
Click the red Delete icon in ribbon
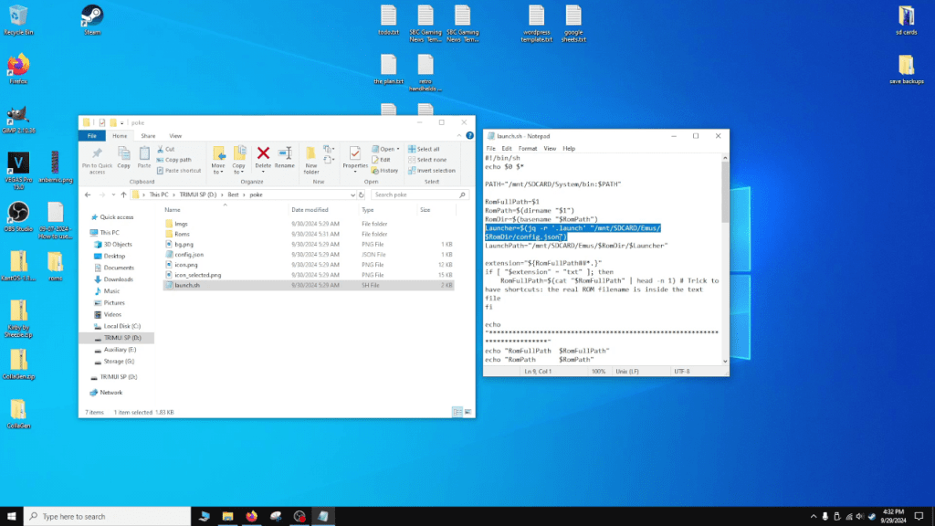click(263, 153)
